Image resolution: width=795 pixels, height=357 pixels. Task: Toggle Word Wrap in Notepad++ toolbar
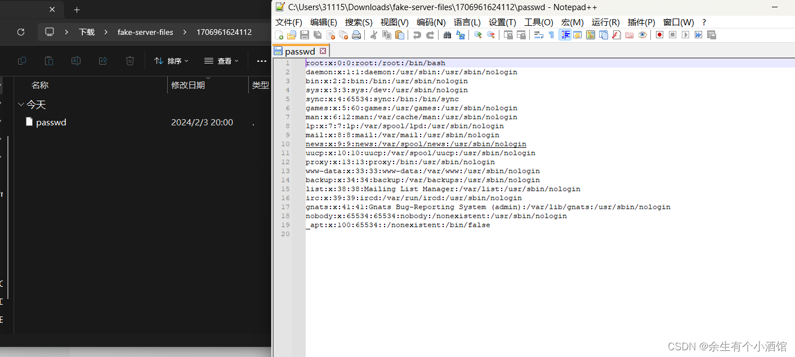[x=539, y=35]
